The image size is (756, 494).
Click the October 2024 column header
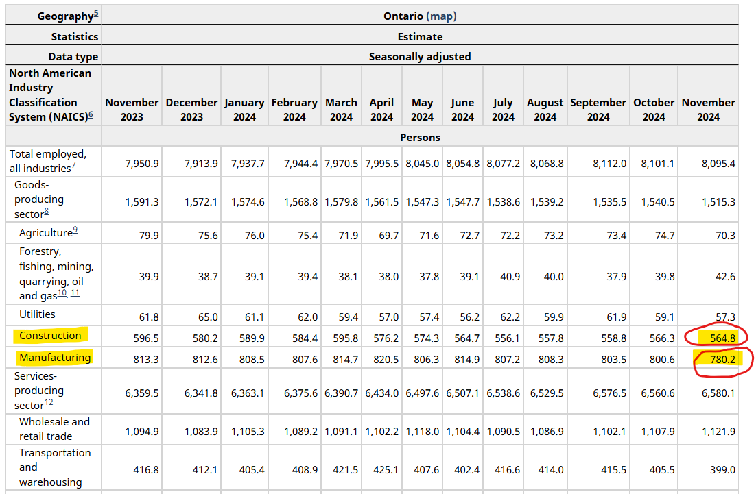pos(654,110)
